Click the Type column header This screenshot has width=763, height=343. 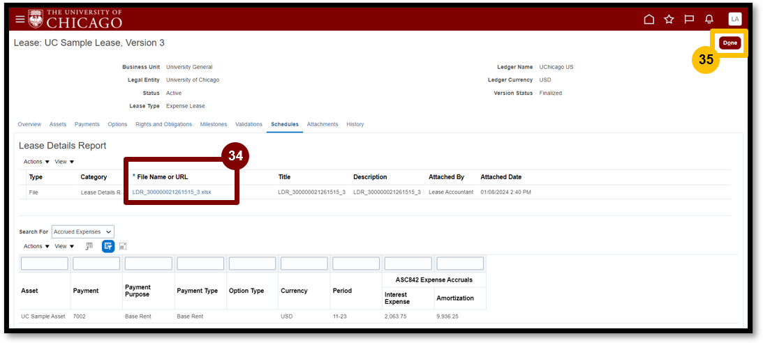click(x=36, y=177)
